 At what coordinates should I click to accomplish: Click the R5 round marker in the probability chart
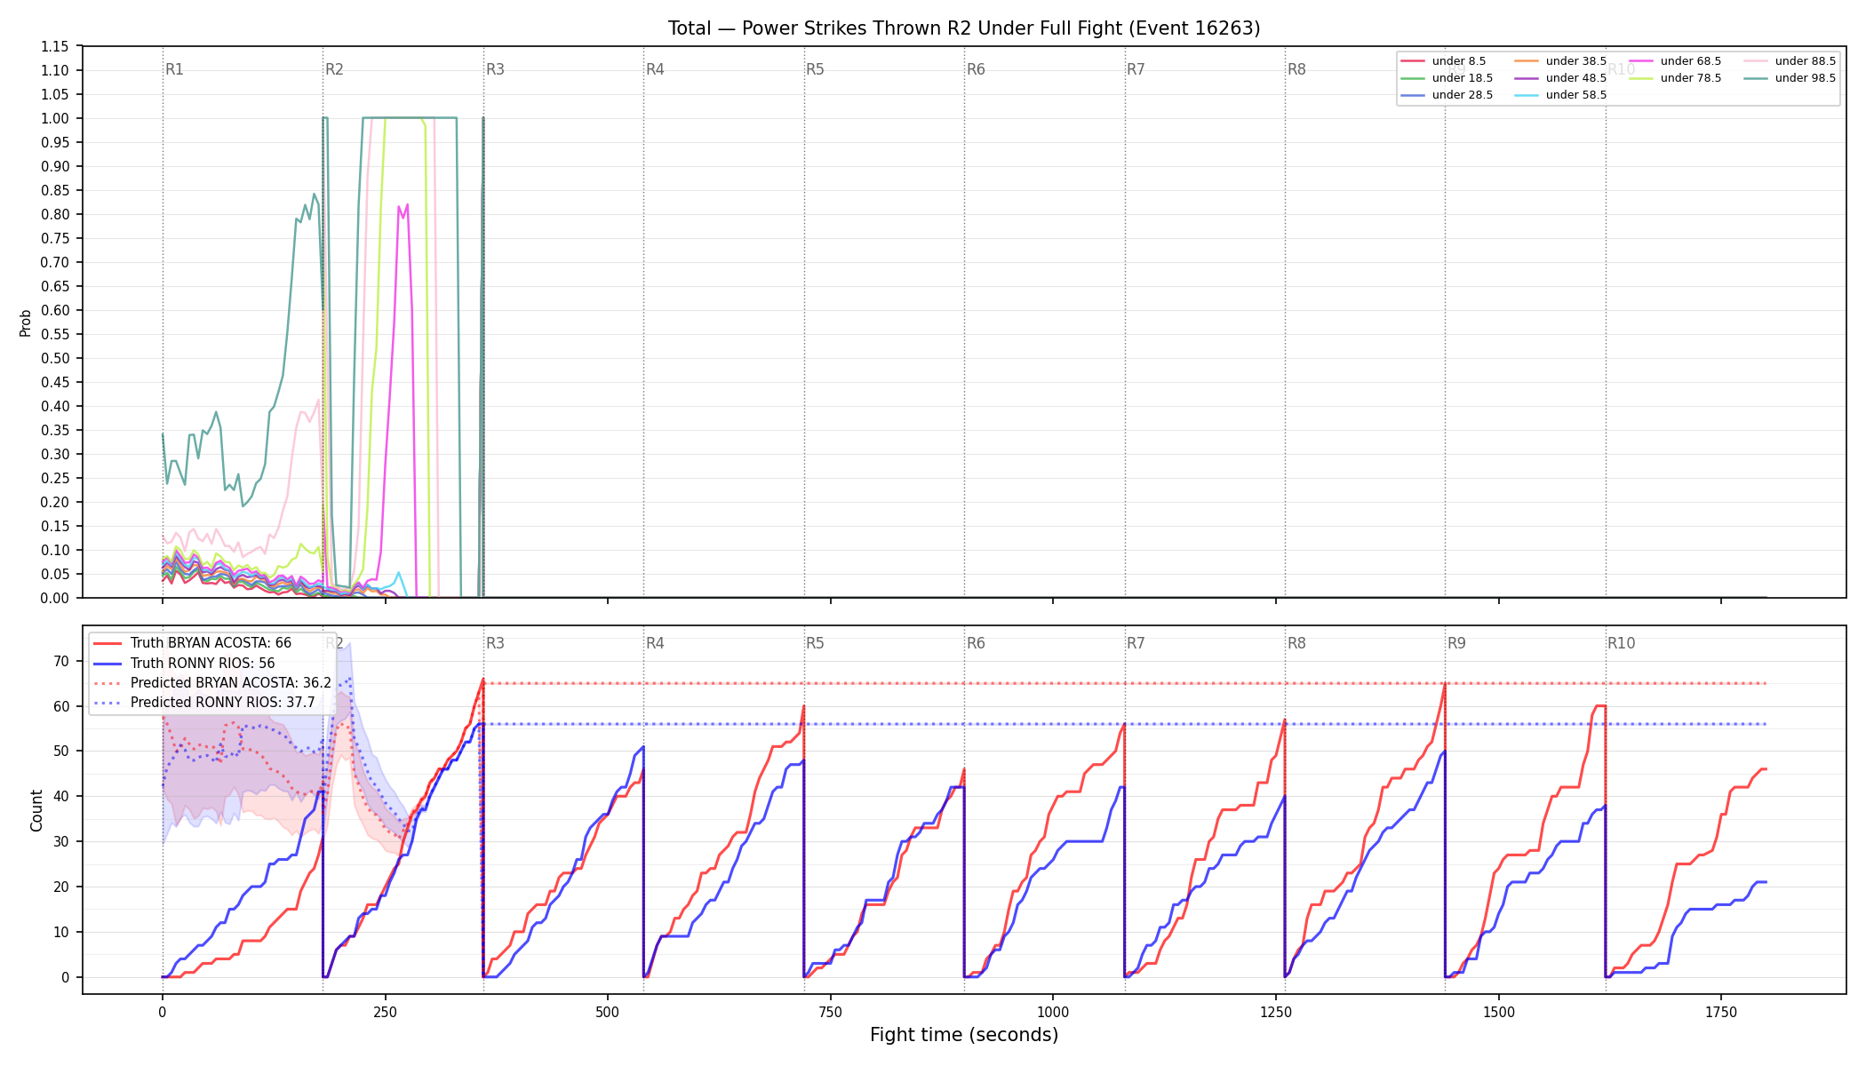click(x=815, y=69)
